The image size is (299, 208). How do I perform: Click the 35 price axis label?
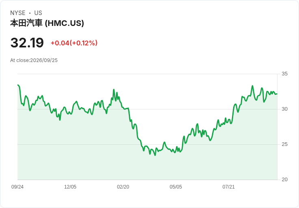coord(284,74)
